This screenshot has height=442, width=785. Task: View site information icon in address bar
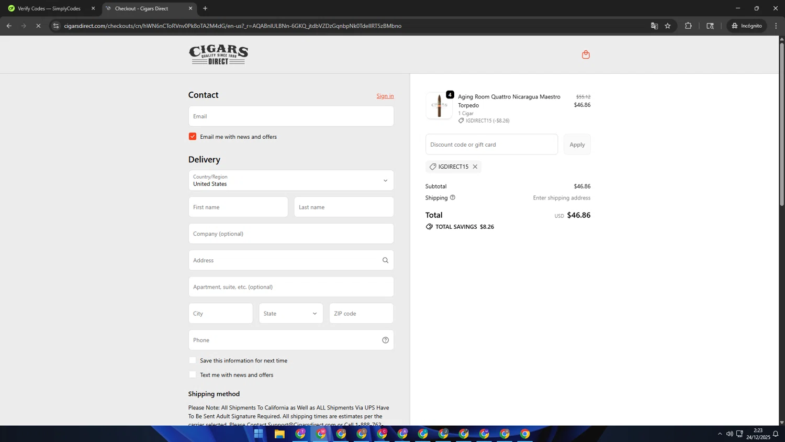(56, 26)
